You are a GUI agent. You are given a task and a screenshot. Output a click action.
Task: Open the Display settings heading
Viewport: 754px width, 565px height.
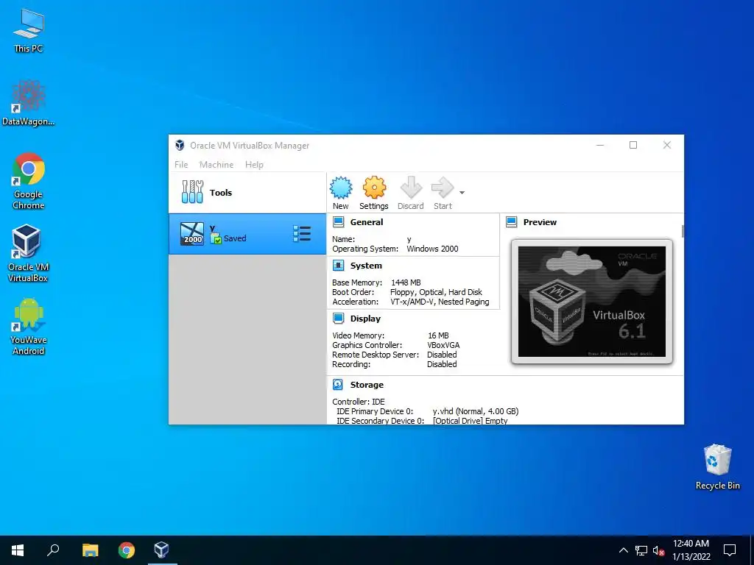click(365, 318)
